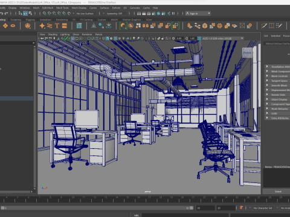Toggle wireframe on shaded in viewport toolbar
The height and width of the screenshot is (217, 290).
(115, 38)
